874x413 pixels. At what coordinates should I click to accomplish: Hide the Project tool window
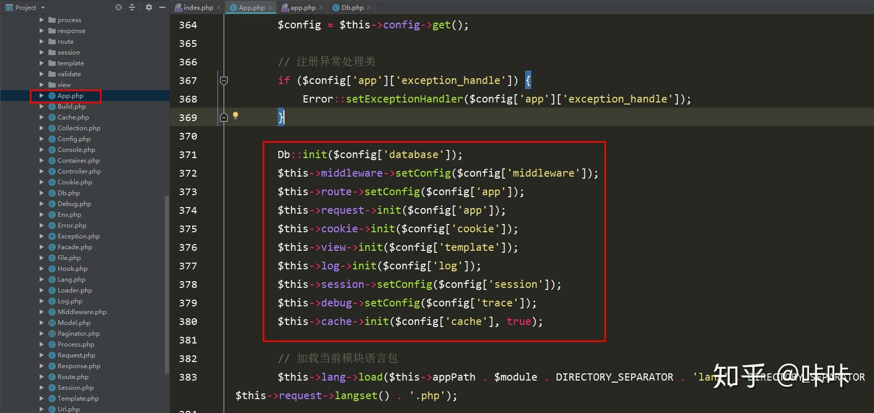(162, 7)
